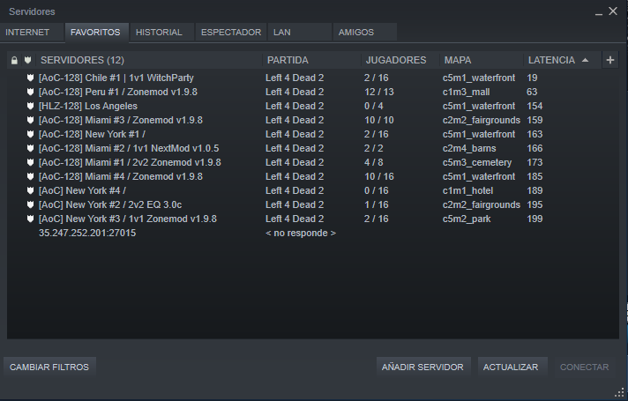628x401 pixels.
Task: Click the Añadir Servidor button
Action: [x=422, y=367]
